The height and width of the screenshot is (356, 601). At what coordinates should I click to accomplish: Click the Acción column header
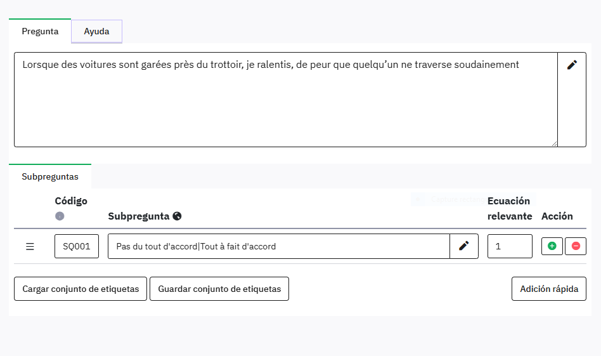click(x=557, y=216)
